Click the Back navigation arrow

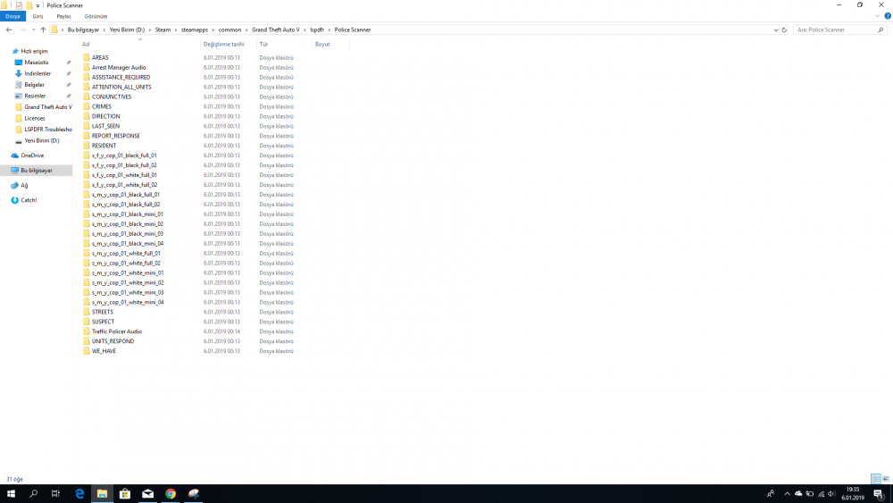(x=9, y=29)
